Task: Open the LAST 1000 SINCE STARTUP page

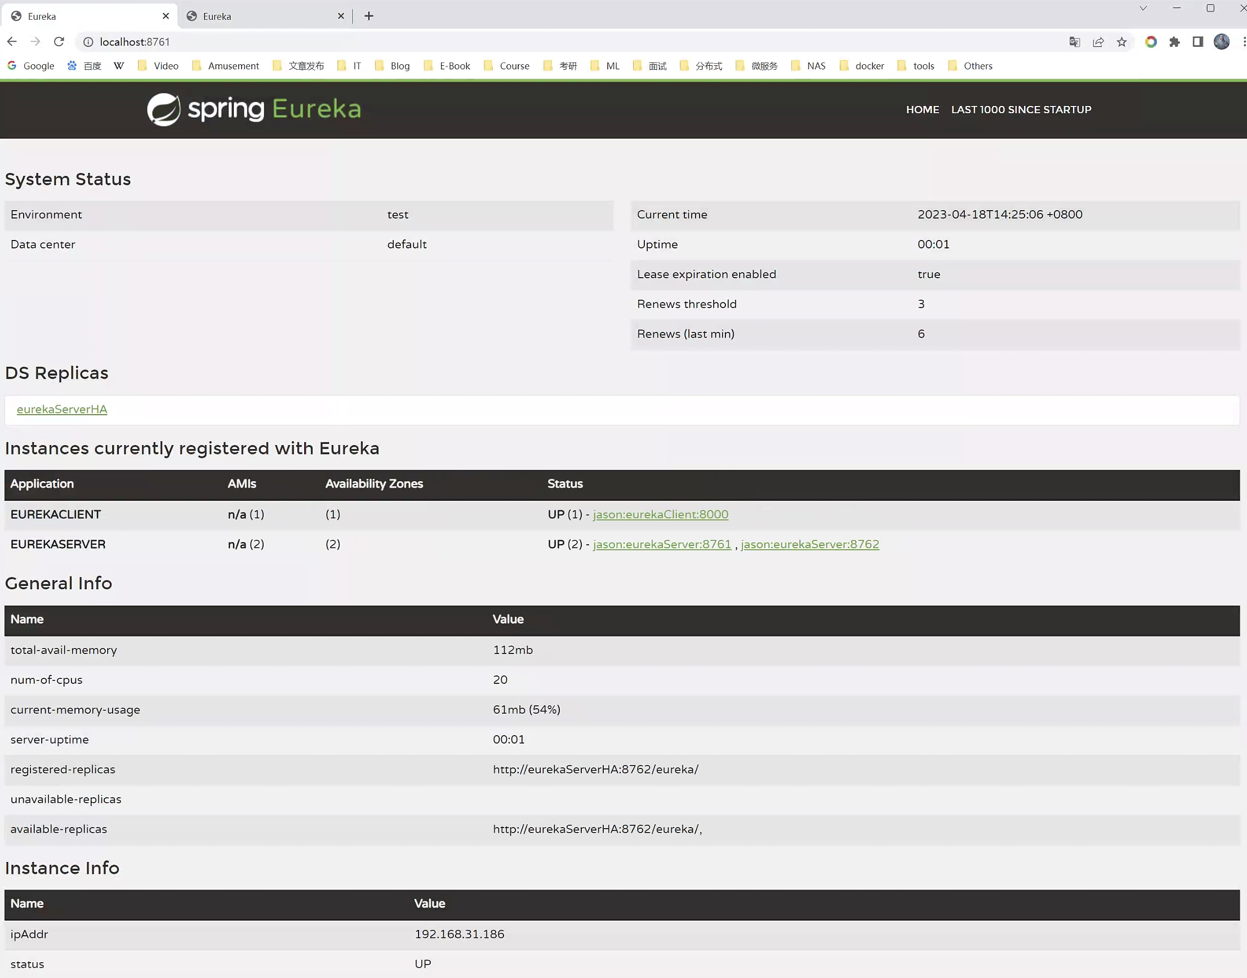Action: pyautogui.click(x=1021, y=109)
